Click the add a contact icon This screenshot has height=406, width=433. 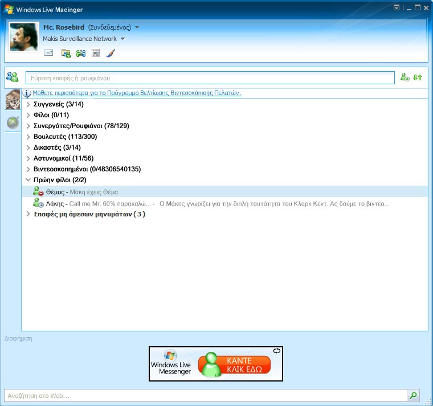[x=405, y=77]
